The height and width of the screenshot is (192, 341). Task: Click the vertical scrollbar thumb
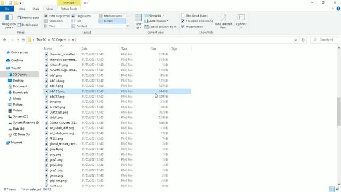(339, 111)
